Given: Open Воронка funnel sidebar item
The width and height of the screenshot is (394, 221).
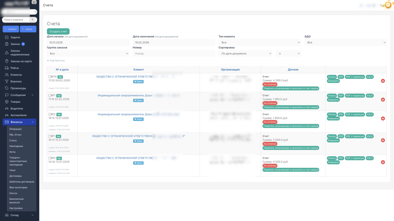Looking at the screenshot, I should point(16,82).
